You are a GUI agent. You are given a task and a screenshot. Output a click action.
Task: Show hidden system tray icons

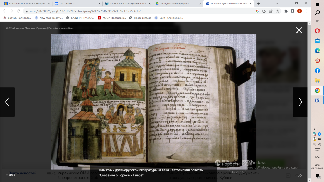pyautogui.click(x=314, y=129)
